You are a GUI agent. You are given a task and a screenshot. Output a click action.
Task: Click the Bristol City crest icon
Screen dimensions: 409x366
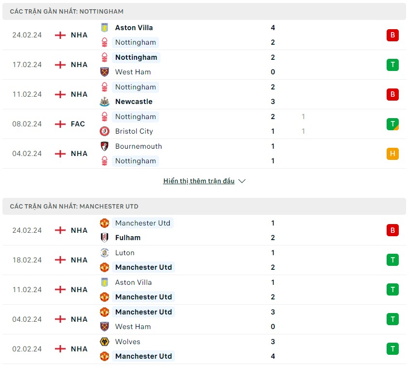[105, 131]
